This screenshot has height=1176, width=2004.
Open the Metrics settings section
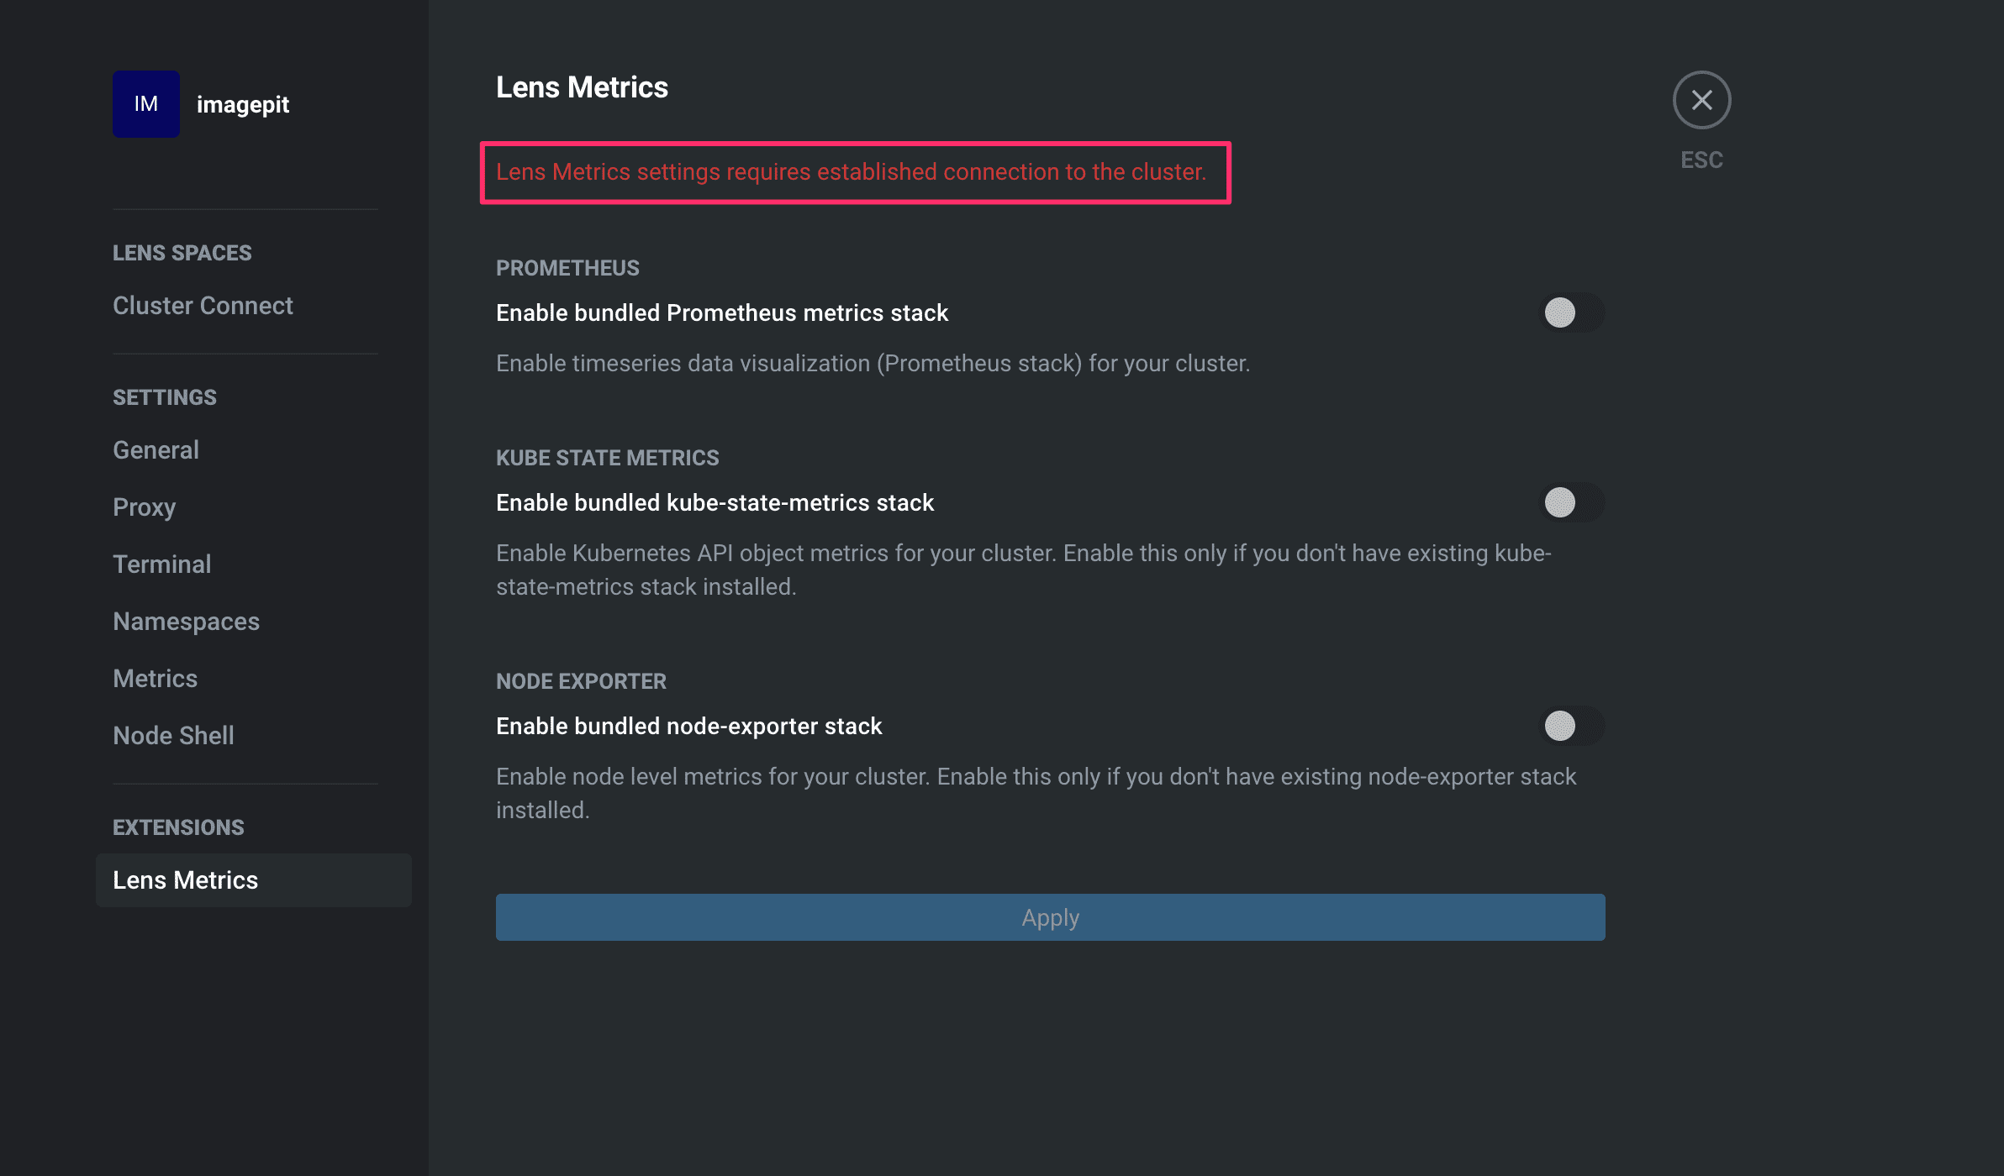pos(155,679)
